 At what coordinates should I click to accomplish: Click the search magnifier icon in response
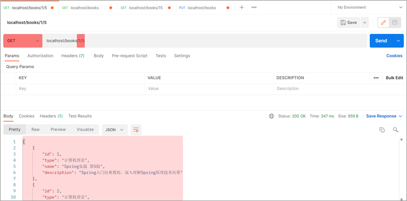395,130
